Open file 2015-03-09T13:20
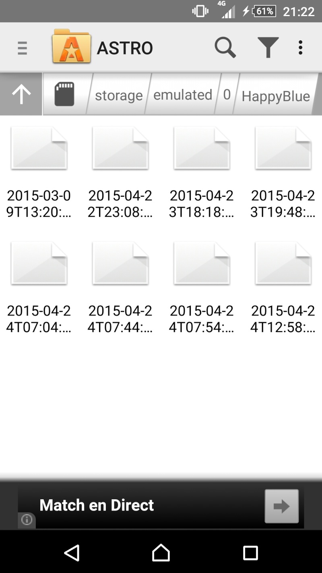Viewport: 322px width, 573px height. pos(39,172)
